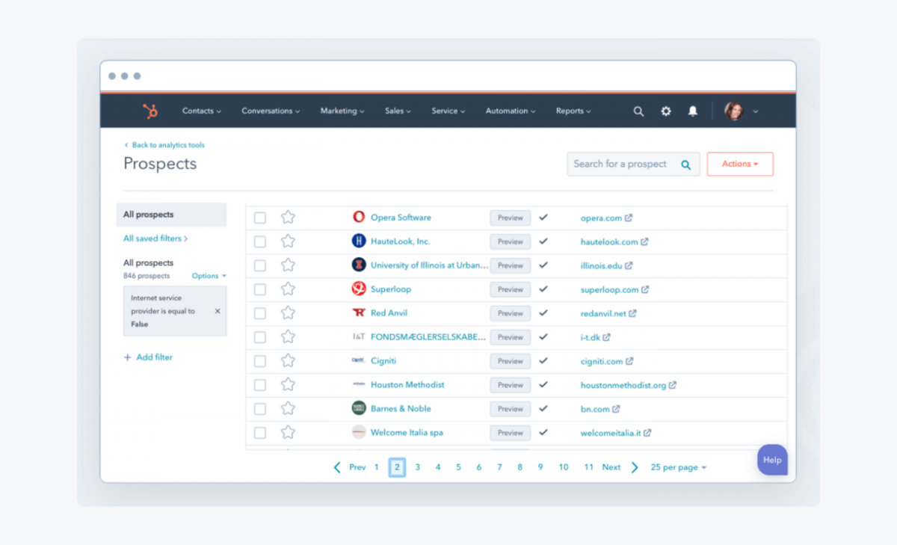This screenshot has width=897, height=545.
Task: Star the Barnes & Noble prospect
Action: (288, 409)
